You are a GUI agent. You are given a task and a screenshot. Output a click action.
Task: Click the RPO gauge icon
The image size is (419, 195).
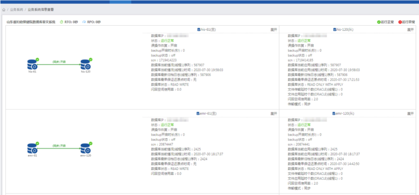84,22
